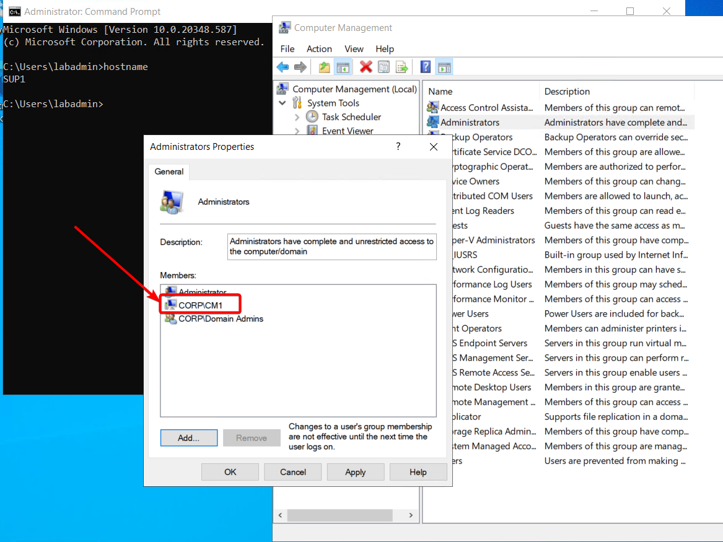Select Event Viewer in the tree

point(348,131)
